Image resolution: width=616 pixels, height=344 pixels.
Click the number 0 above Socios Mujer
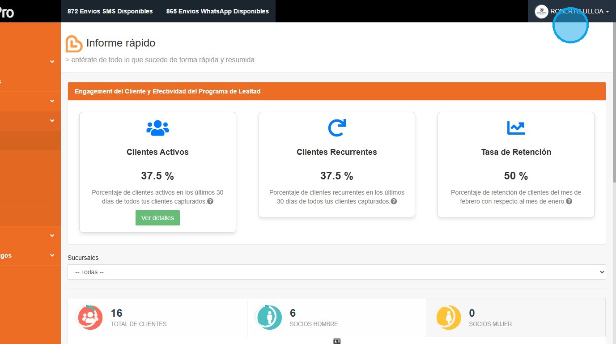point(472,313)
